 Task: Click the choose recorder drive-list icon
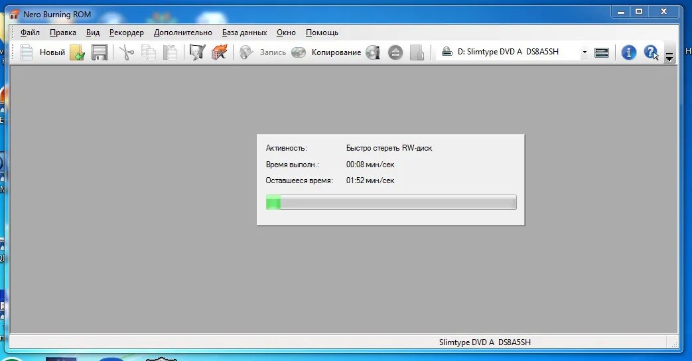pos(602,52)
